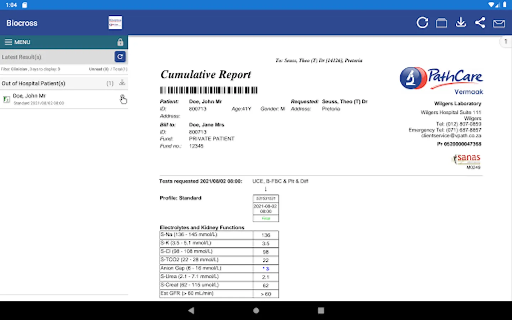Download the report using the toolbar download icon
512x320 pixels.
coord(461,23)
